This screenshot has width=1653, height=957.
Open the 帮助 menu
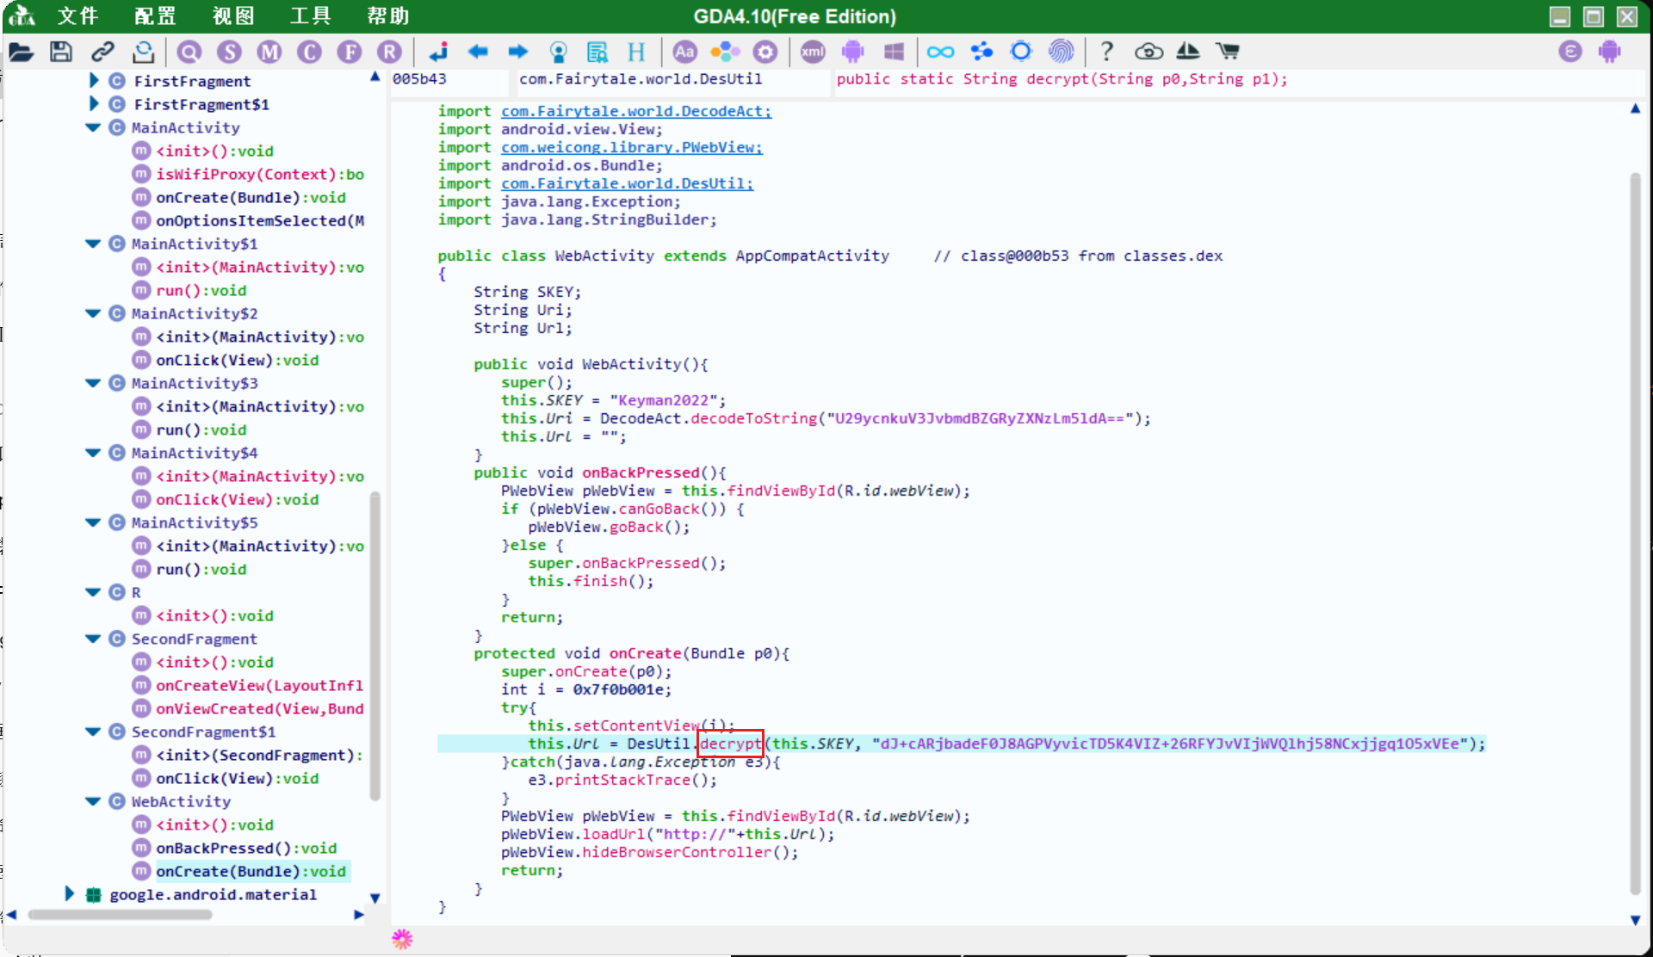point(387,16)
